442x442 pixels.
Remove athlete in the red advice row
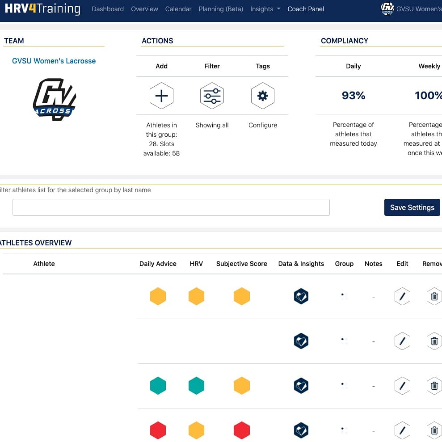click(434, 430)
